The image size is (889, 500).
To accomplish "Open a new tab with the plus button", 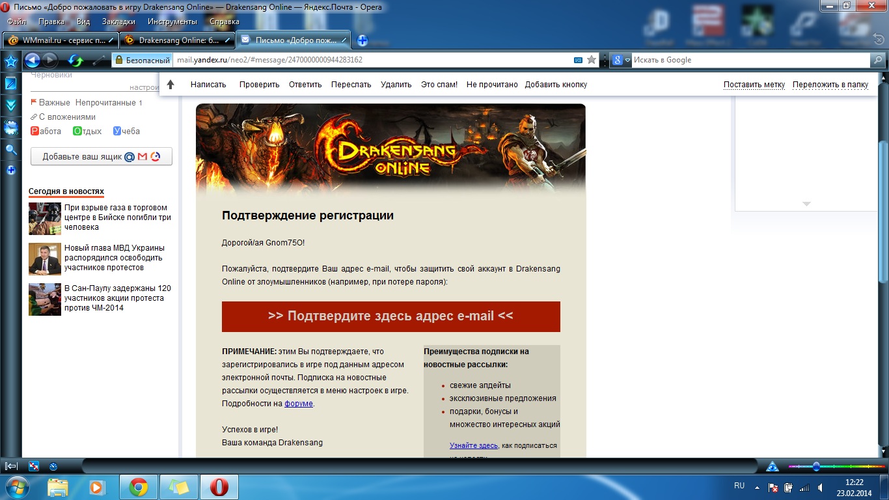I will point(362,40).
